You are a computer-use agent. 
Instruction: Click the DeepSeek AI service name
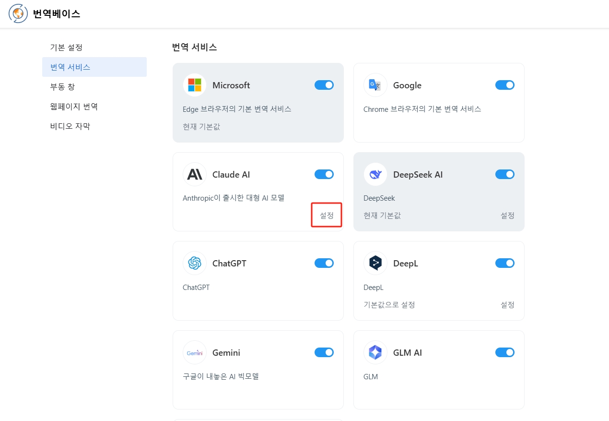click(418, 174)
